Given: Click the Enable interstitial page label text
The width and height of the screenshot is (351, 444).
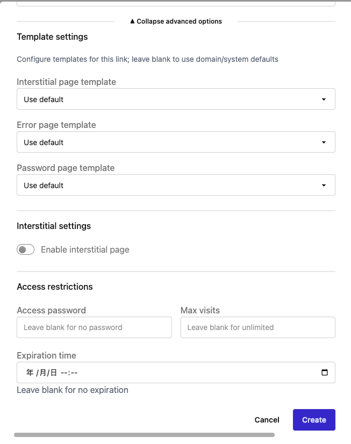Looking at the screenshot, I should 85,249.
